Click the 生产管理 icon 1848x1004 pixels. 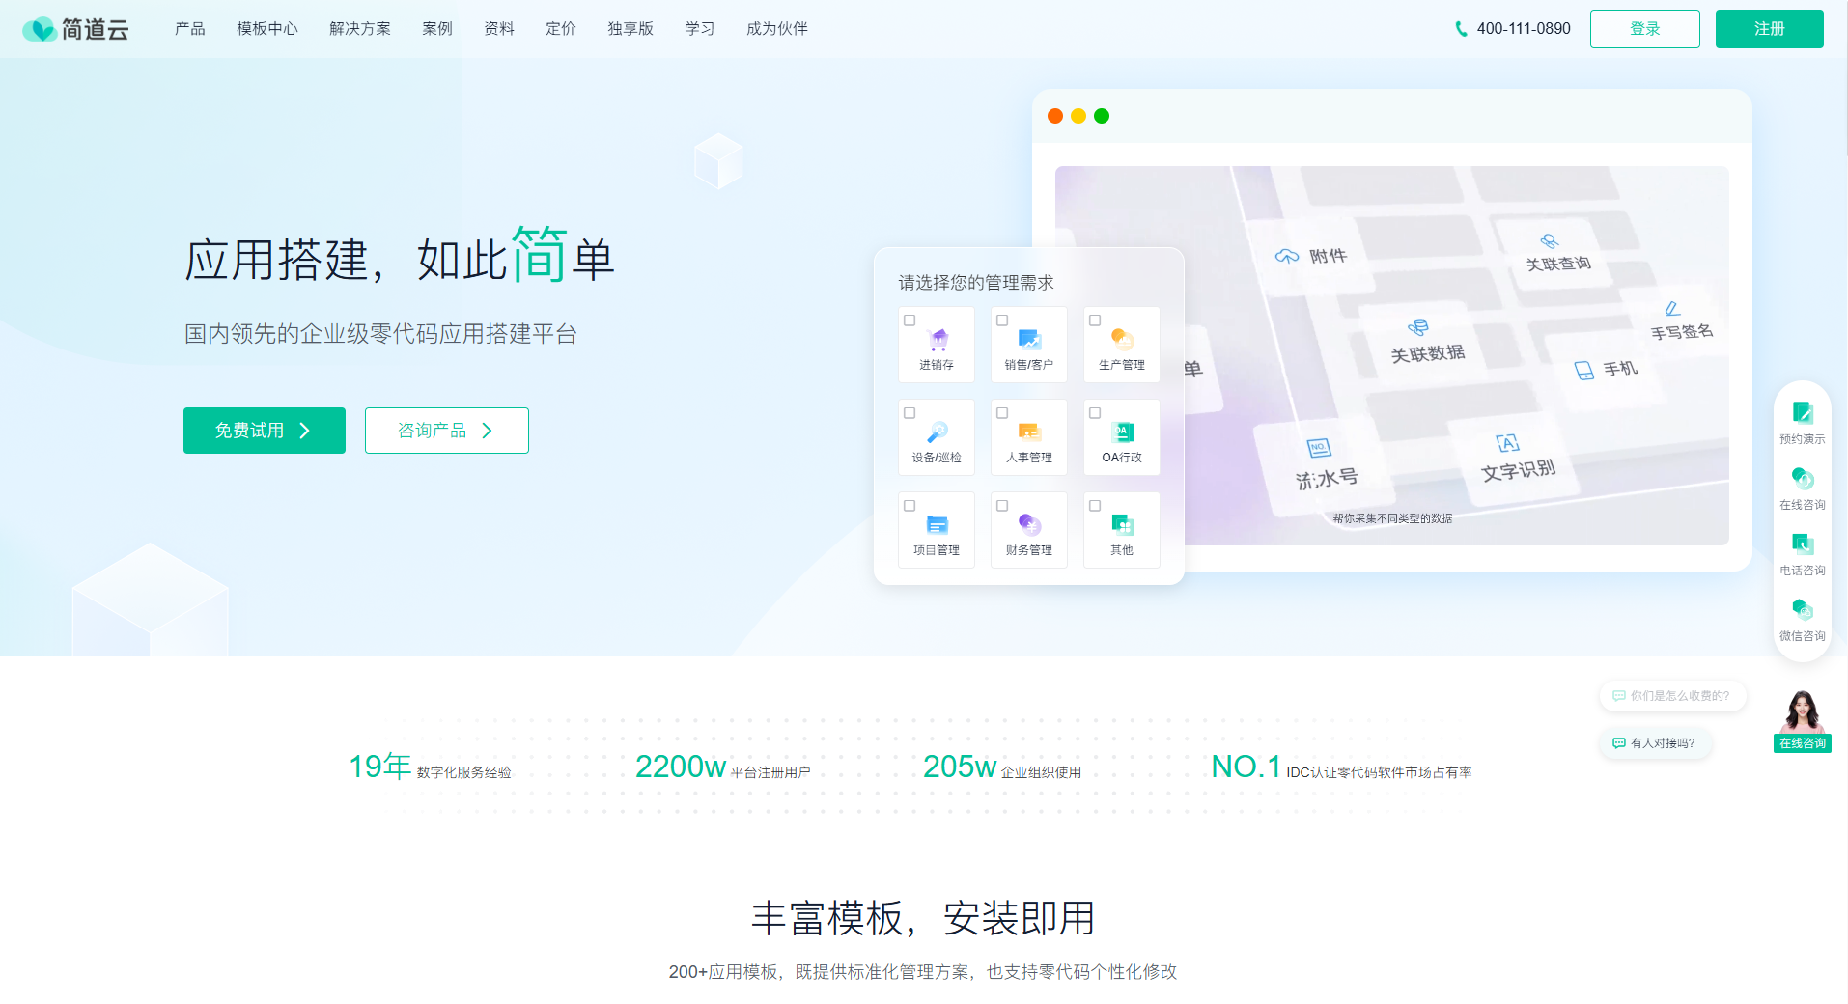point(1122,339)
